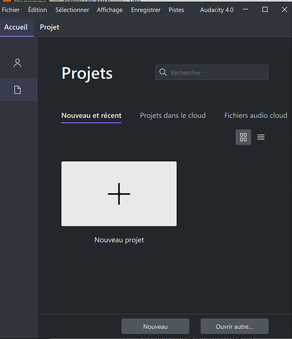
Task: Open the Enregistrer menu
Action: [146, 10]
